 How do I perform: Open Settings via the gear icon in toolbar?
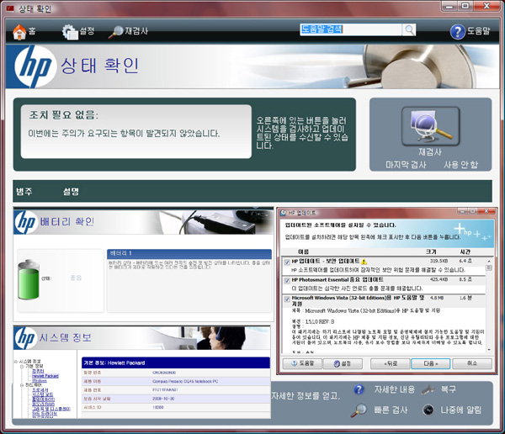[78, 32]
